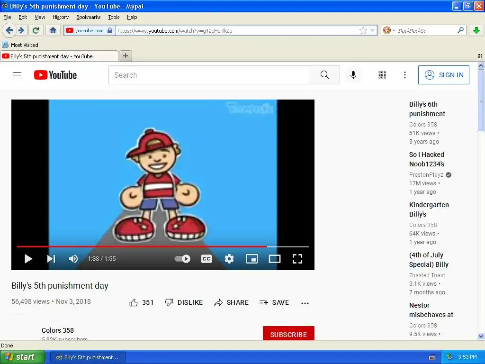The image size is (485, 364).
Task: Click the DISLIKE button
Action: click(x=184, y=302)
